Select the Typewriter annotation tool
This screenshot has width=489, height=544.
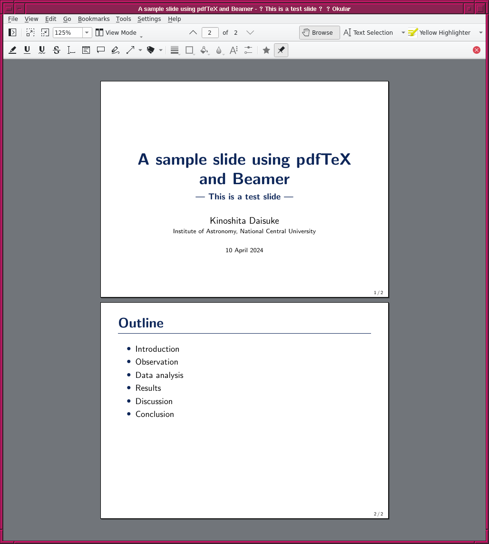point(71,50)
